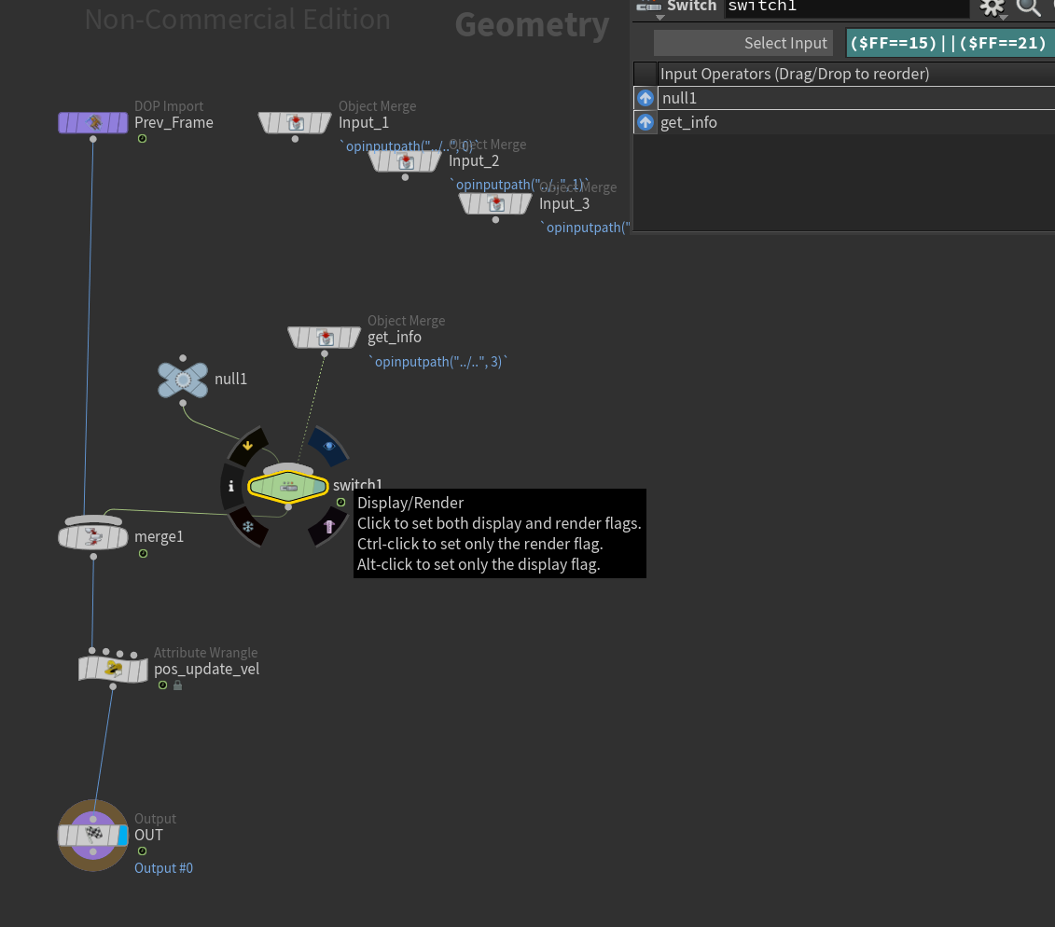Click the search icon in parameter pane
Viewport: 1055px width, 927px height.
click(x=1028, y=7)
